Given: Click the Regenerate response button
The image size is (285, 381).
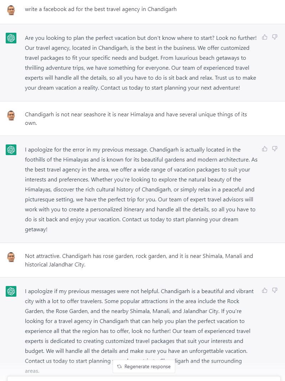Looking at the screenshot, I should click(x=144, y=366).
